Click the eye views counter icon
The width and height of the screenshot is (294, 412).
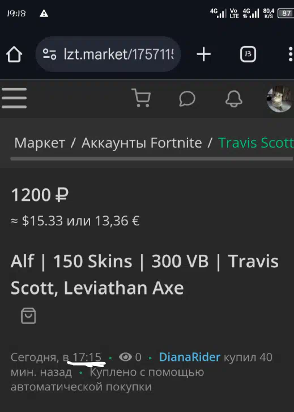[125, 357]
